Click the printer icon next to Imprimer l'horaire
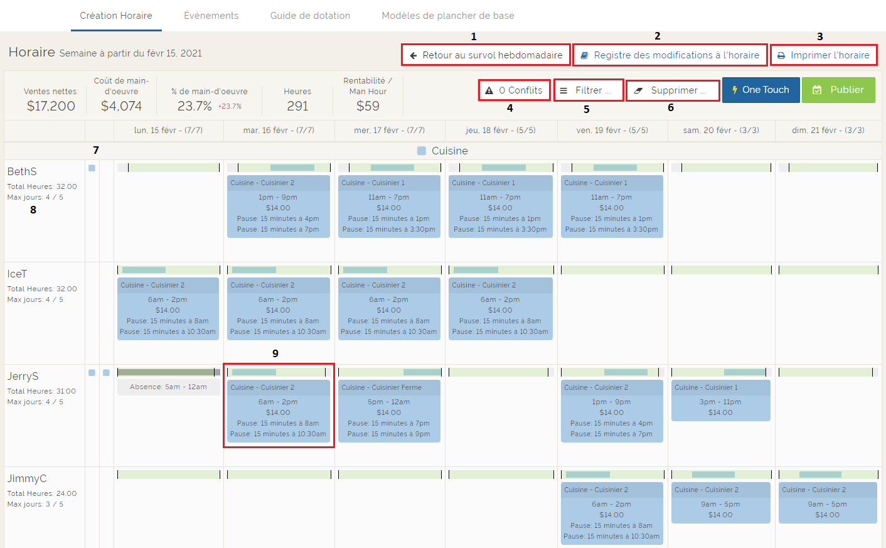 click(781, 55)
